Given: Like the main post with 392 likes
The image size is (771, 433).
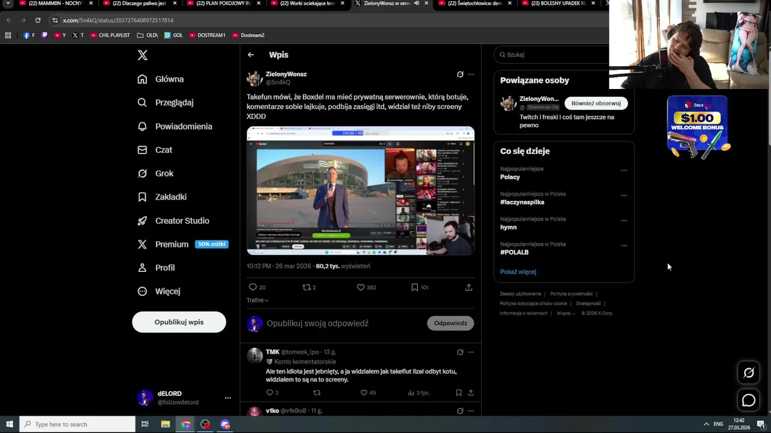Looking at the screenshot, I should pyautogui.click(x=366, y=287).
